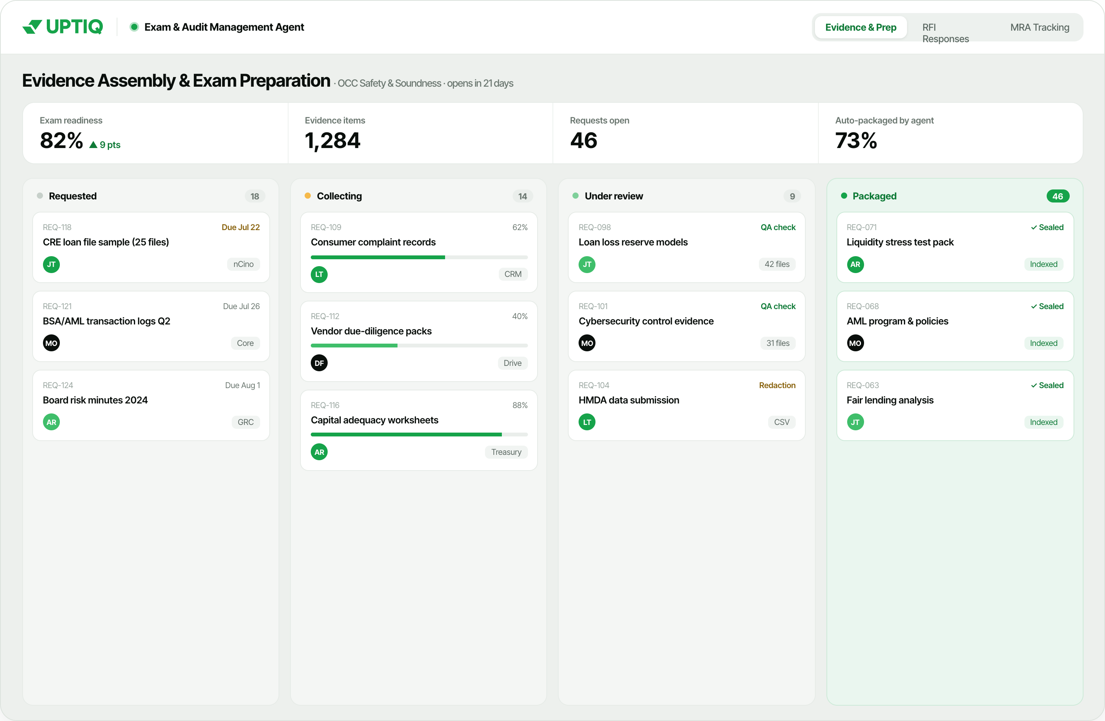
Task: Click the AR avatar on Liquidity stress test pack
Action: tap(855, 265)
